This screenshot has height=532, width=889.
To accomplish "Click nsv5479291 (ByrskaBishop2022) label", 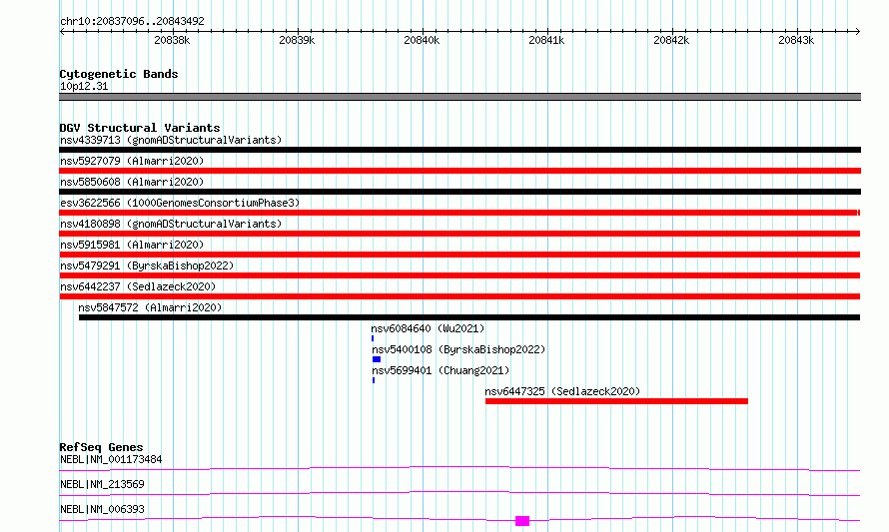I will [x=147, y=266].
